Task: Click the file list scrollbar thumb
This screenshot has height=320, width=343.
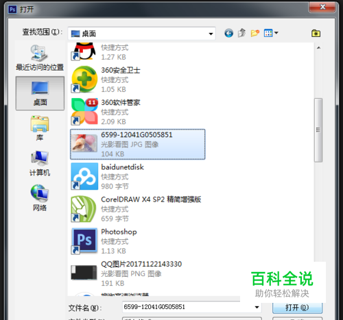Action: 318,130
